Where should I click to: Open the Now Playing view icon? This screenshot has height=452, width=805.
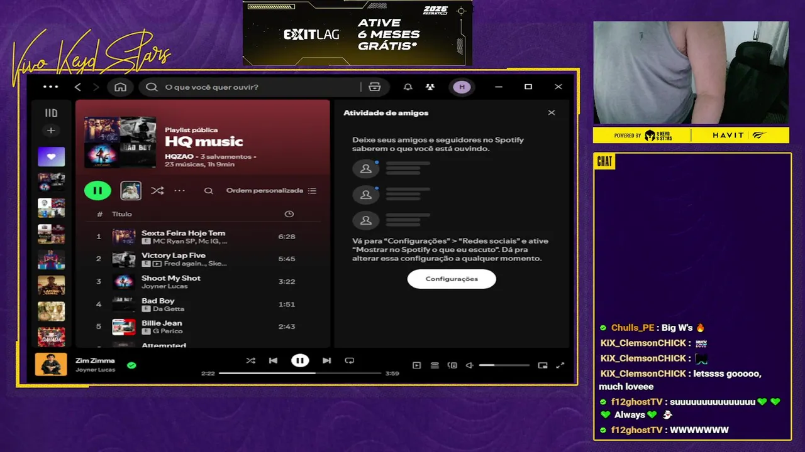[416, 365]
